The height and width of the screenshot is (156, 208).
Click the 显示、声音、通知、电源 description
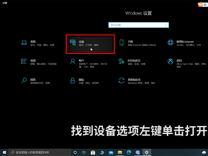(x=42, y=45)
